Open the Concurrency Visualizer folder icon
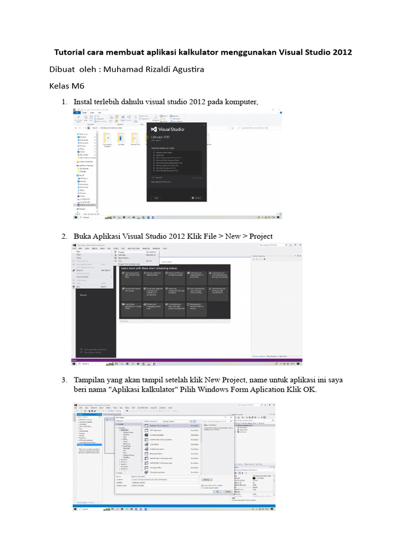The width and height of the screenshot is (407, 542). click(x=107, y=139)
